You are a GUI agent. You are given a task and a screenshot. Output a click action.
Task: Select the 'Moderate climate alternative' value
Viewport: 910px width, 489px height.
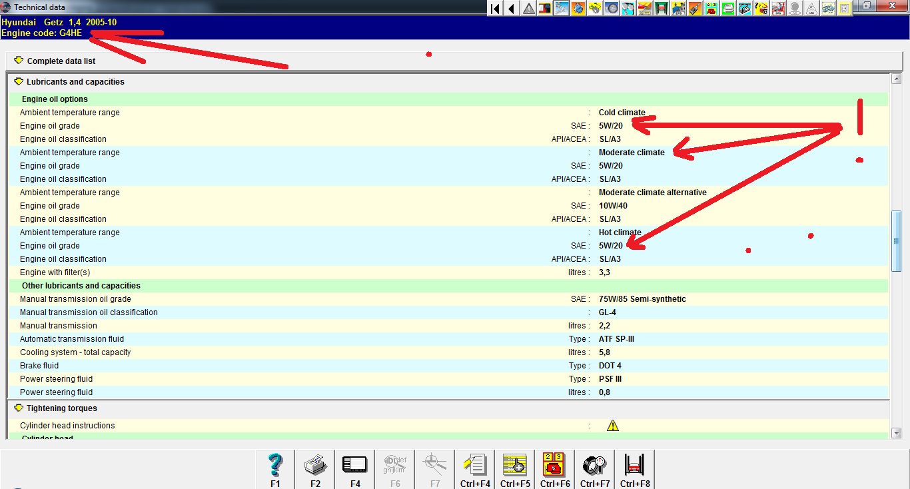[653, 193]
